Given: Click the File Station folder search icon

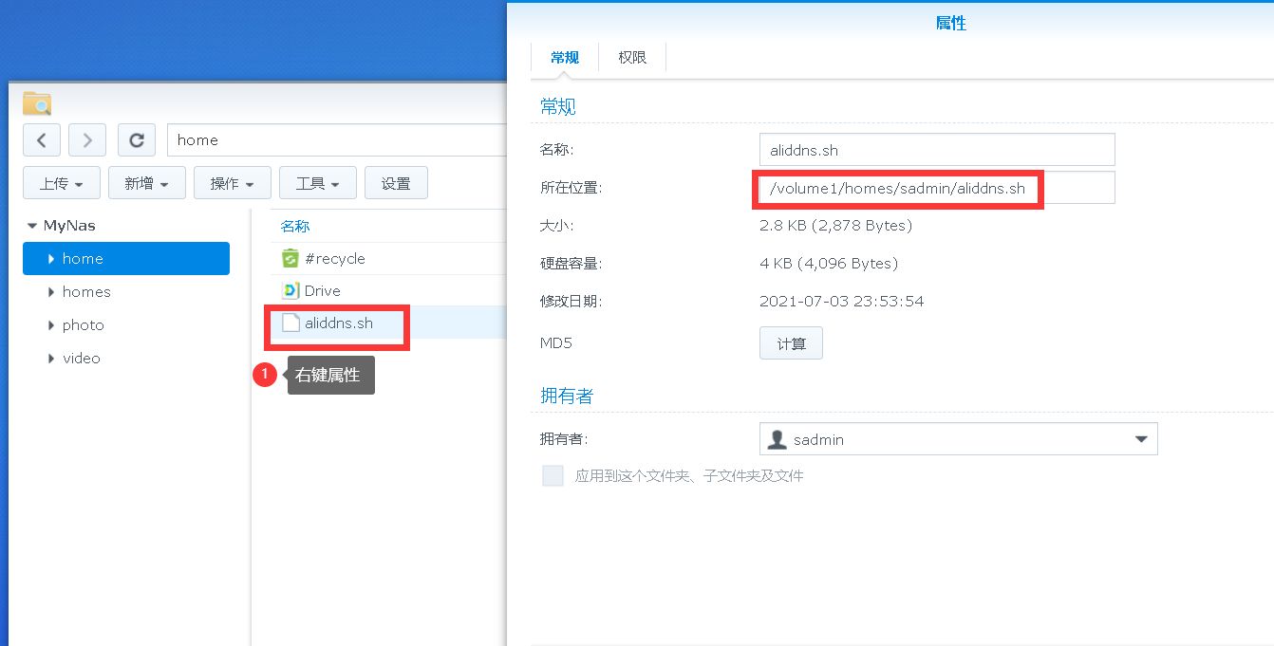Looking at the screenshot, I should pyautogui.click(x=37, y=103).
